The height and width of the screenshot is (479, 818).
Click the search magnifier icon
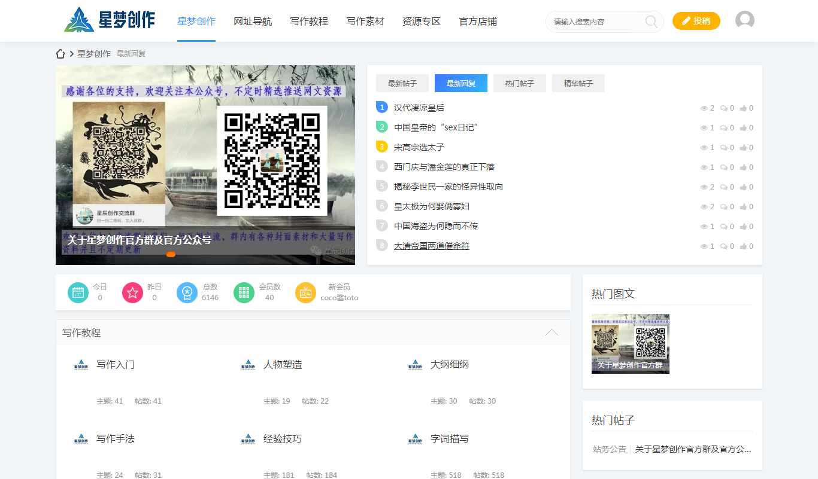pos(651,22)
